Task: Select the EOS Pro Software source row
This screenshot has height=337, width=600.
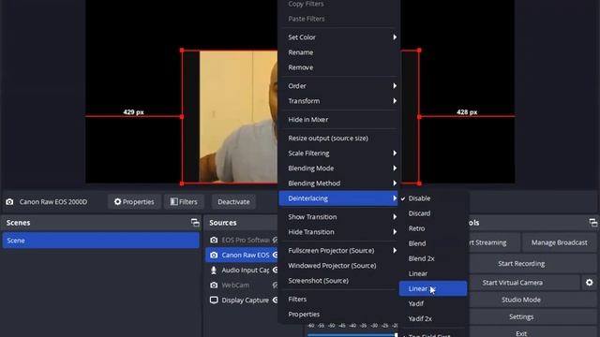Action: point(242,240)
